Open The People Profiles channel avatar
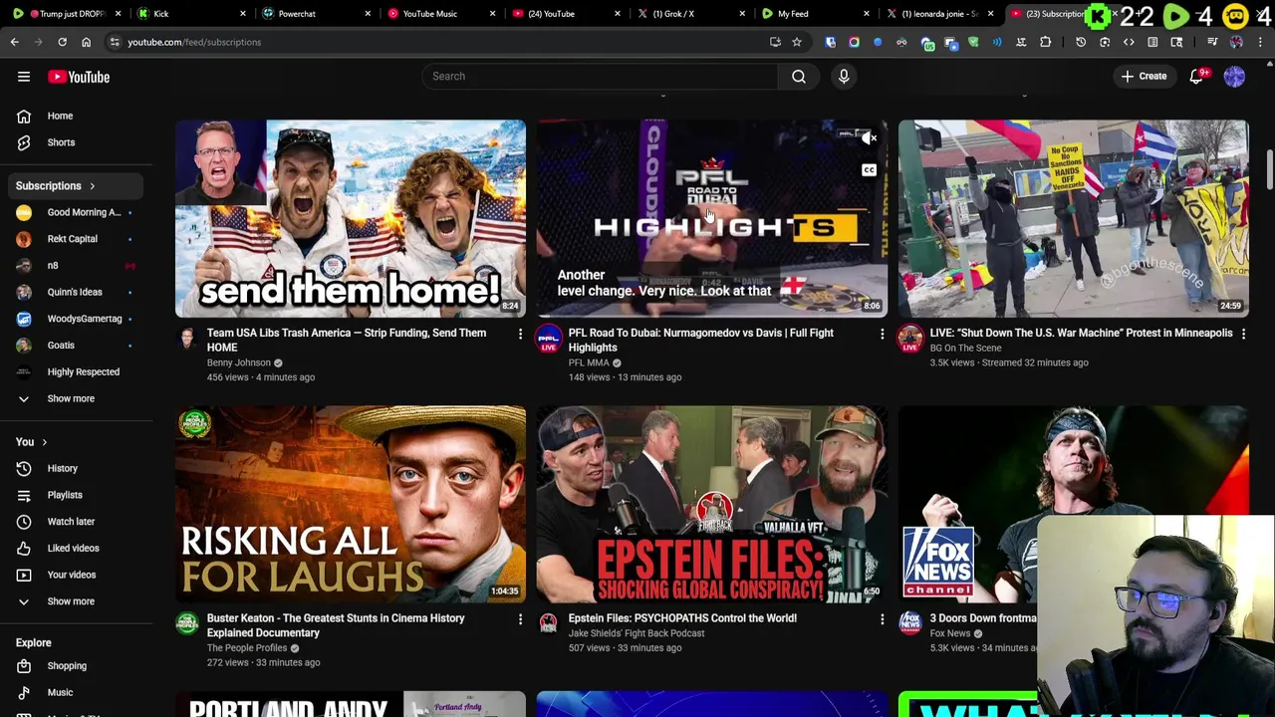The width and height of the screenshot is (1275, 717). (187, 623)
